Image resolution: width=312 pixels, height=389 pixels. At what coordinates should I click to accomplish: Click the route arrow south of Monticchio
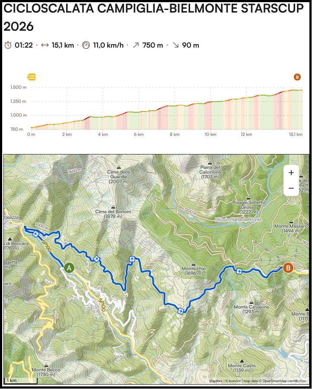click(181, 311)
